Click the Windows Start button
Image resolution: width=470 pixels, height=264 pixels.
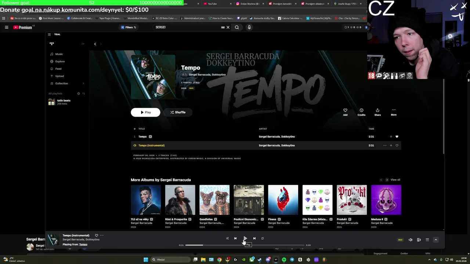[146, 260]
